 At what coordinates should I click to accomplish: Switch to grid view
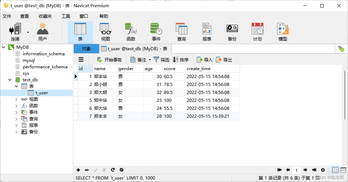click(x=335, y=170)
